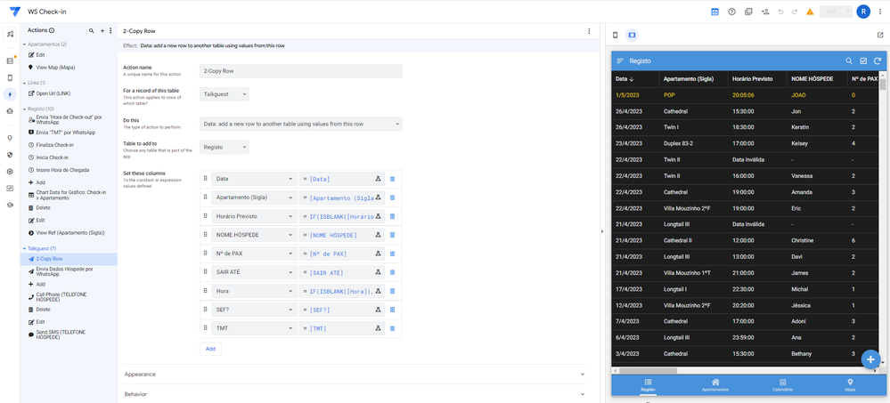
Task: Click the floating plus add-row button
Action: pos(870,359)
